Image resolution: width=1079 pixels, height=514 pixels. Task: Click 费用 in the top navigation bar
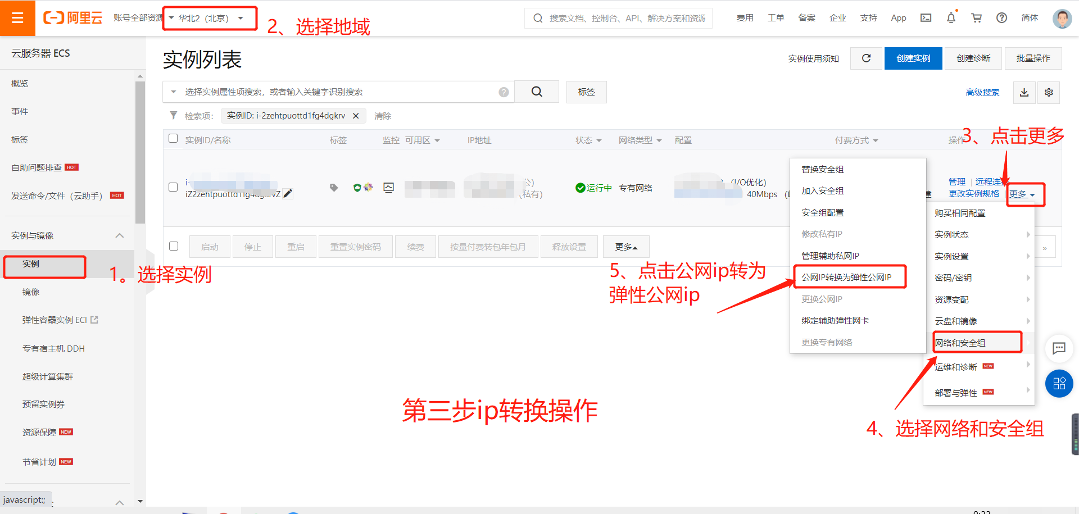745,17
